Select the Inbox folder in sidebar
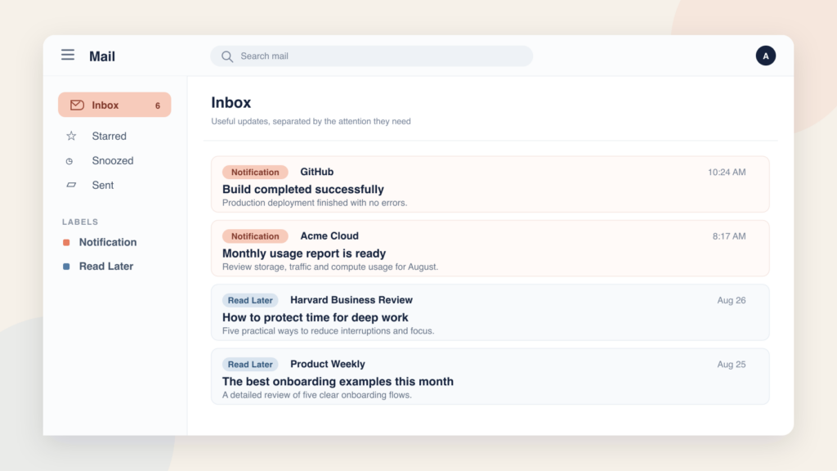Screen dimensions: 837x471 pyautogui.click(x=114, y=105)
